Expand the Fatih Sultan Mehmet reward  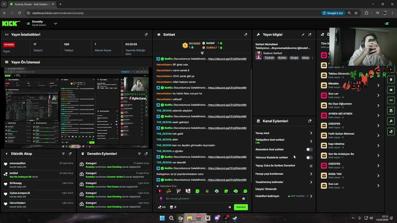[x=378, y=135]
